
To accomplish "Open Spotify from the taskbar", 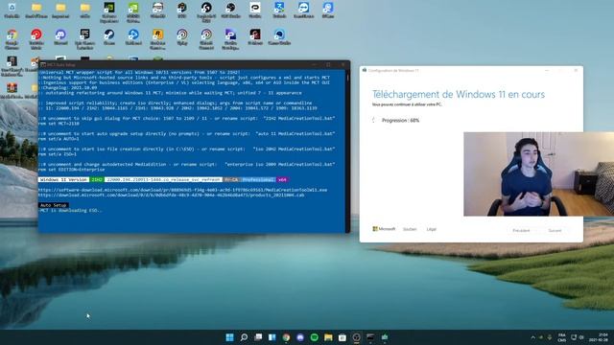I will coord(315,337).
